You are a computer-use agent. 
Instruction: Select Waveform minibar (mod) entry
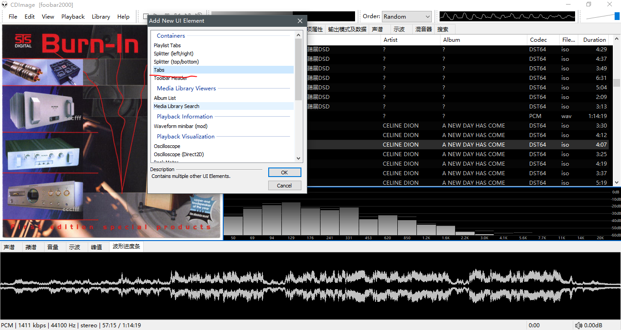(180, 126)
